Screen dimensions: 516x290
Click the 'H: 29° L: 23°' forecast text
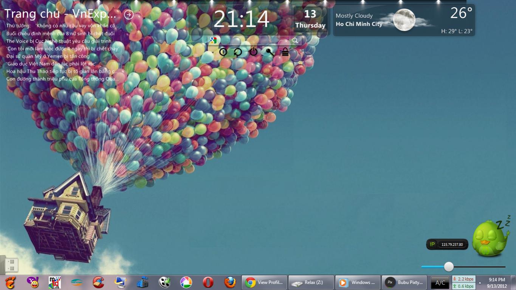457,31
